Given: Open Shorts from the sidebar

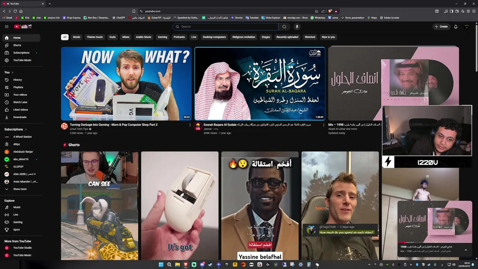Looking at the screenshot, I should tap(22, 45).
